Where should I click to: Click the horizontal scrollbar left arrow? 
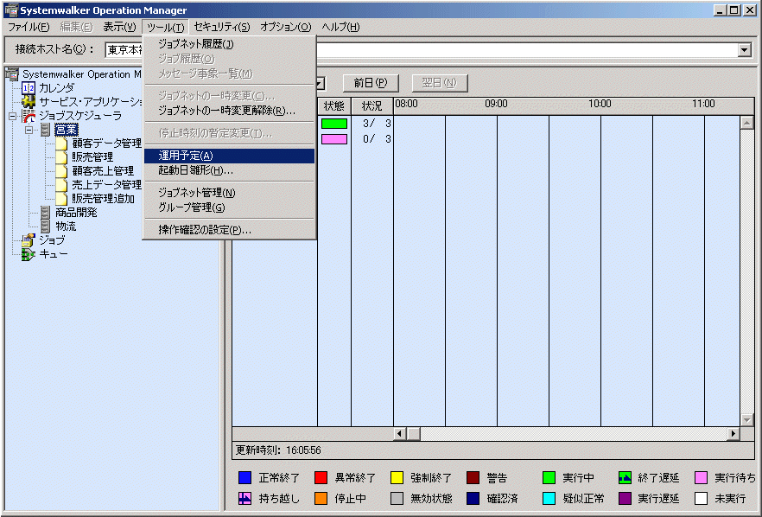[x=400, y=433]
